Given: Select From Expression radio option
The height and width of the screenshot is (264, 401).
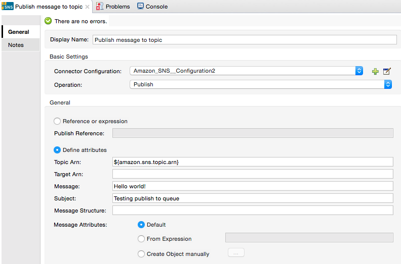Looking at the screenshot, I should coord(141,239).
